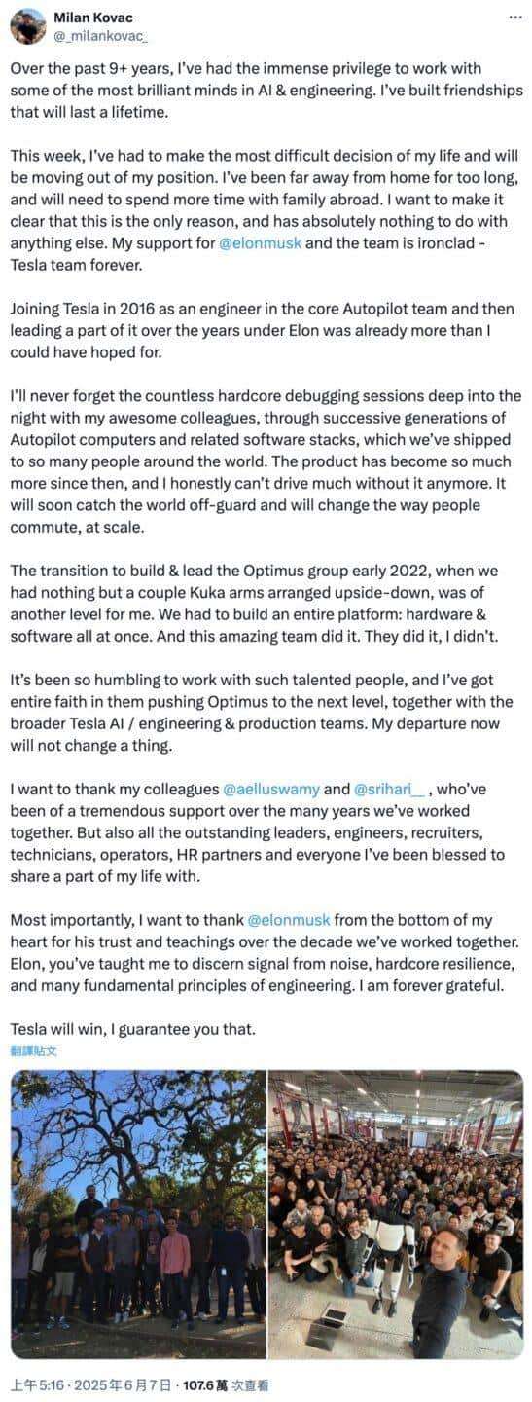Click the 翻譯貼文 translate post link
Screen dimensions: 532x1402
click(x=34, y=1051)
